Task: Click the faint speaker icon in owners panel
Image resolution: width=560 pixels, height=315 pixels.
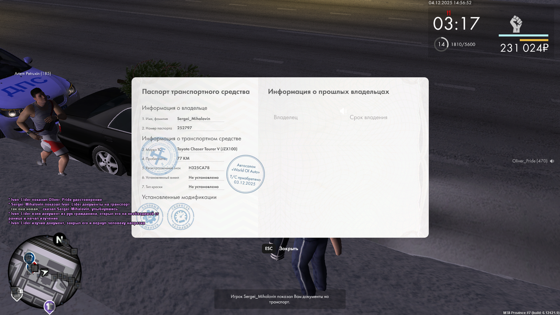Action: pyautogui.click(x=343, y=111)
